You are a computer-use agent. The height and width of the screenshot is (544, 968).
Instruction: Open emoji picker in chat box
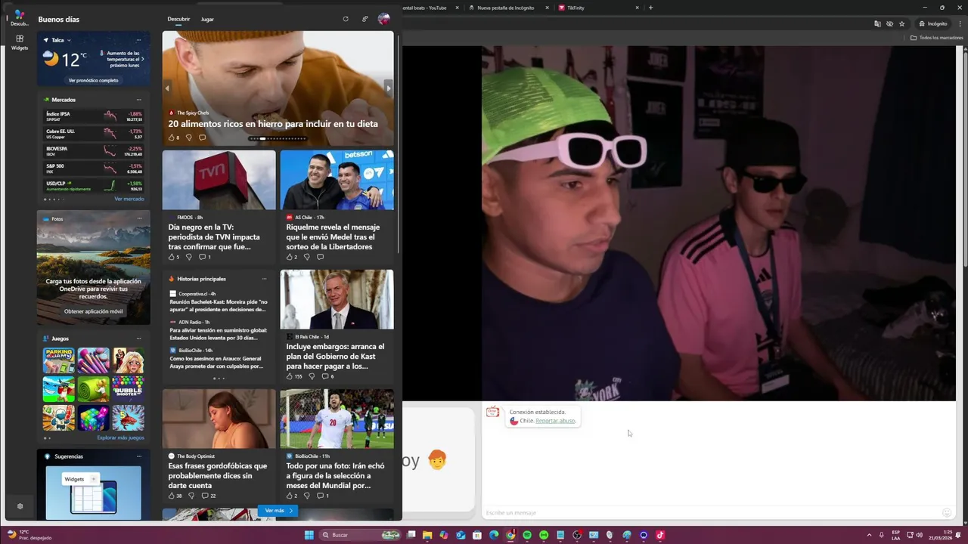pos(947,513)
